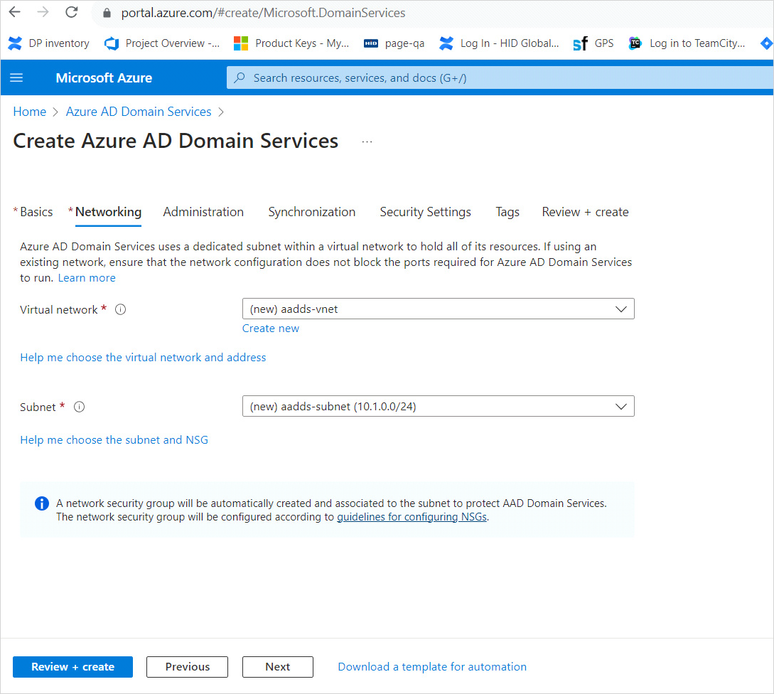Click the browser back arrow
This screenshot has width=774, height=694.
(14, 12)
